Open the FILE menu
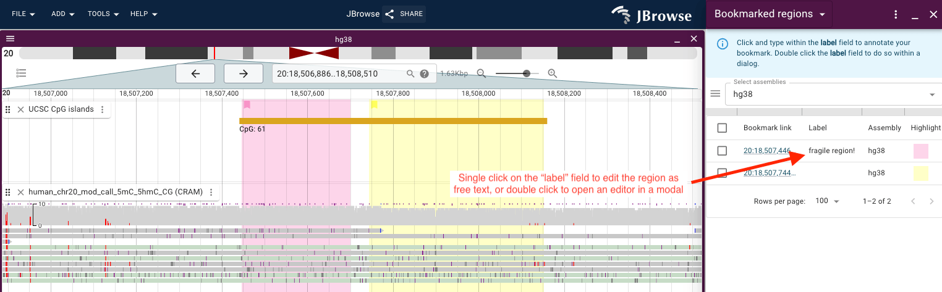This screenshot has height=292, width=942. [23, 14]
